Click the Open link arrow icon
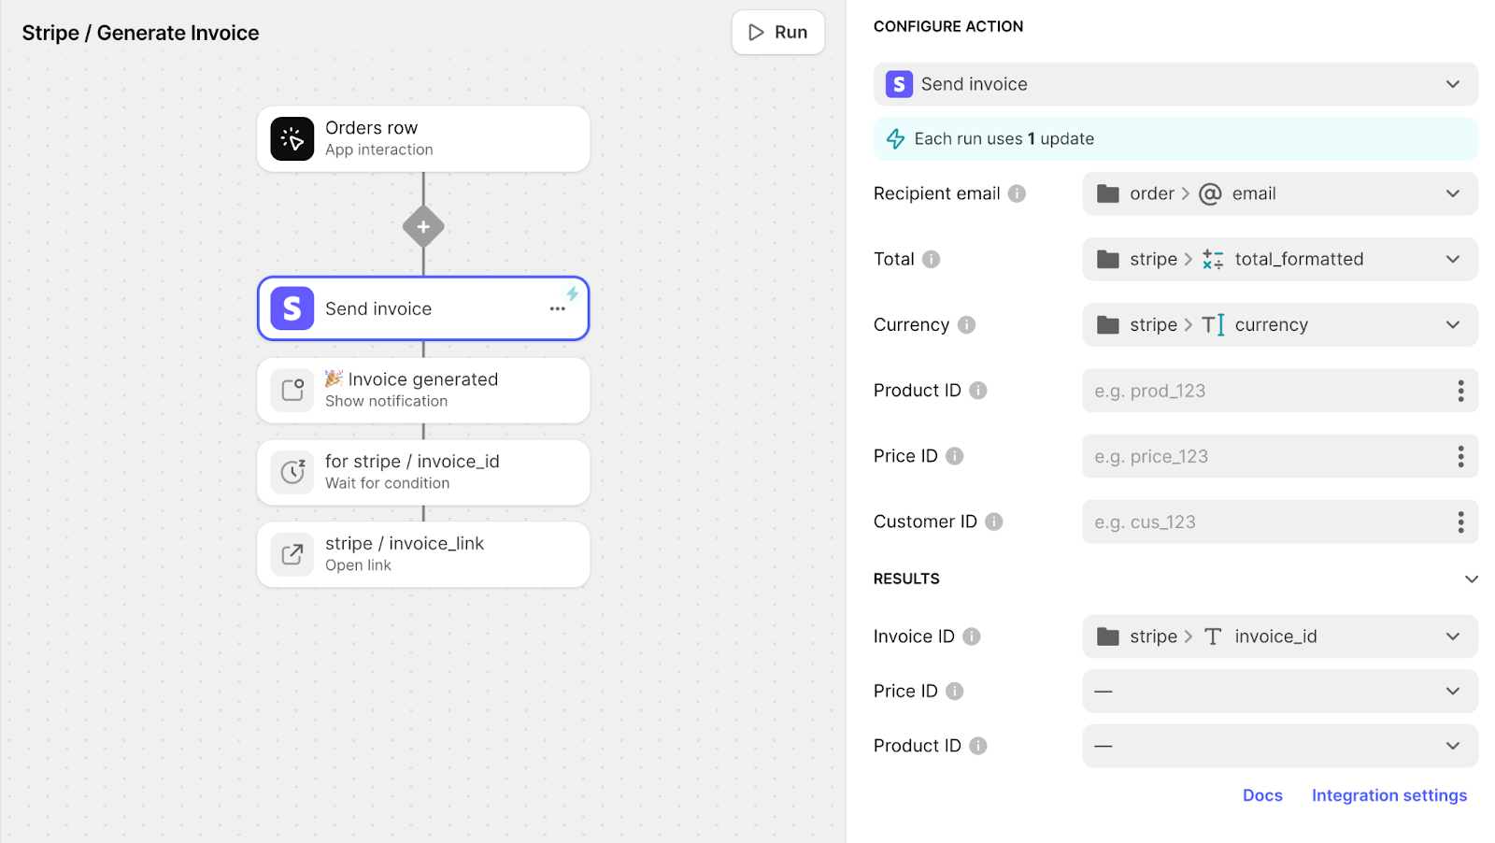The width and height of the screenshot is (1495, 843). click(292, 554)
